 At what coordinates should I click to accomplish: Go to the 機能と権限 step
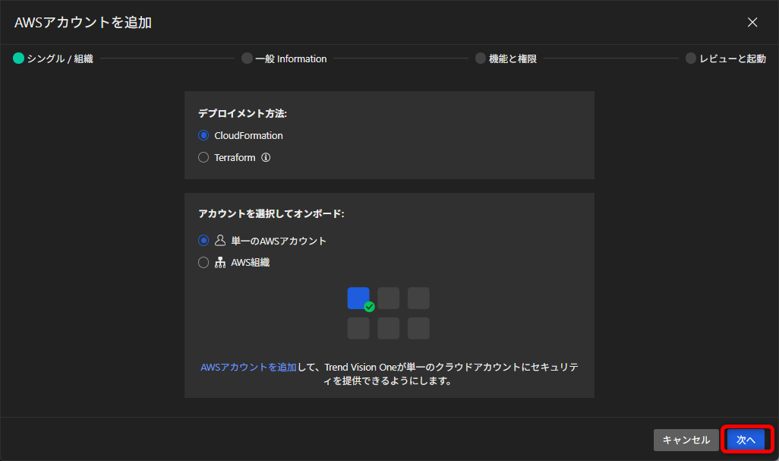pos(506,58)
